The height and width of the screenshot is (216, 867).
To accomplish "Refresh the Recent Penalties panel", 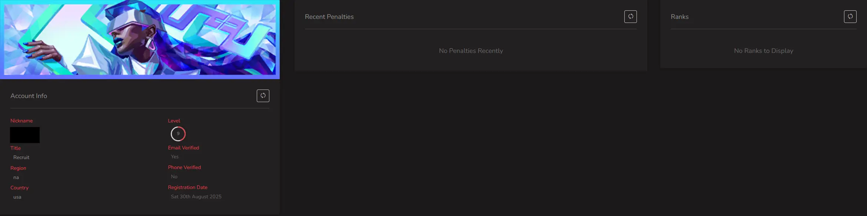I will tap(630, 17).
